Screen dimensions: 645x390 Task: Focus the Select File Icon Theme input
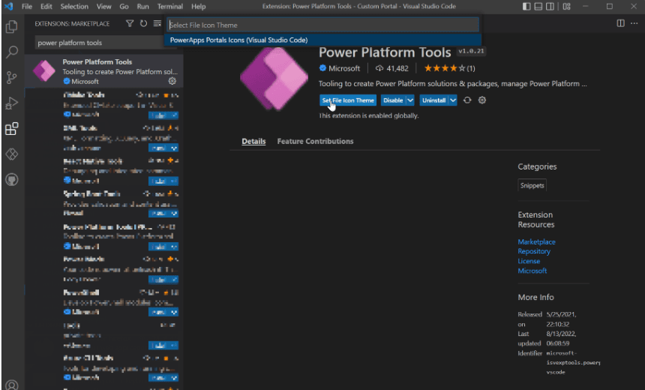pyautogui.click(x=323, y=25)
